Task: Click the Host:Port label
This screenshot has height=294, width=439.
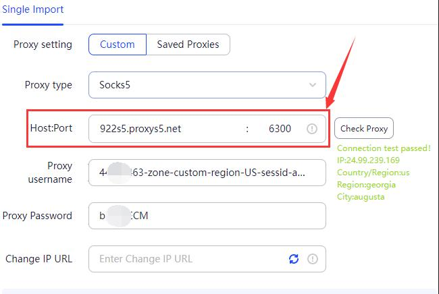Action: click(x=51, y=128)
